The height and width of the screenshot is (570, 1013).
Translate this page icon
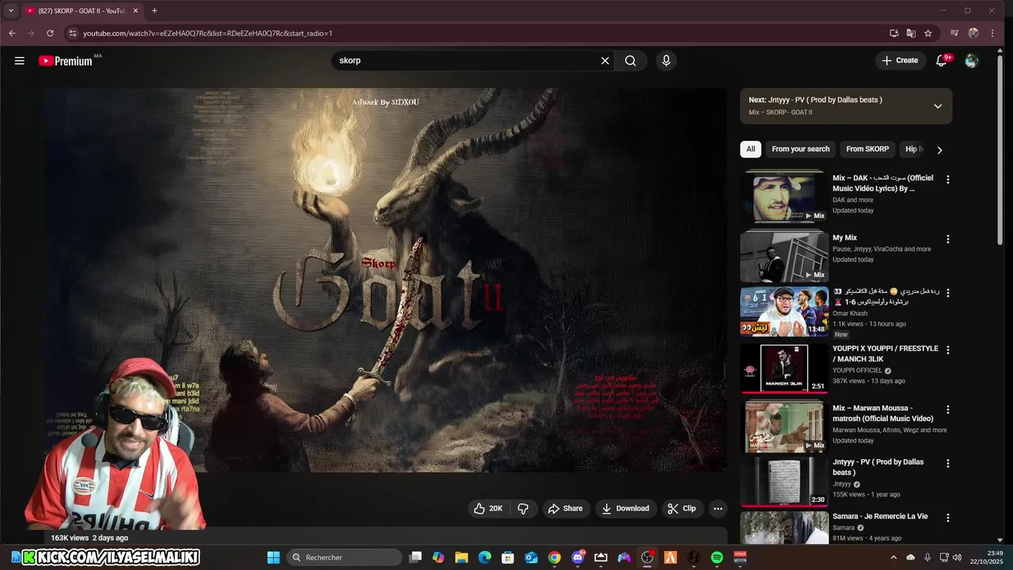click(x=911, y=33)
